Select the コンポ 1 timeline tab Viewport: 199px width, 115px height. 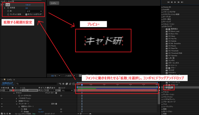point(9,79)
